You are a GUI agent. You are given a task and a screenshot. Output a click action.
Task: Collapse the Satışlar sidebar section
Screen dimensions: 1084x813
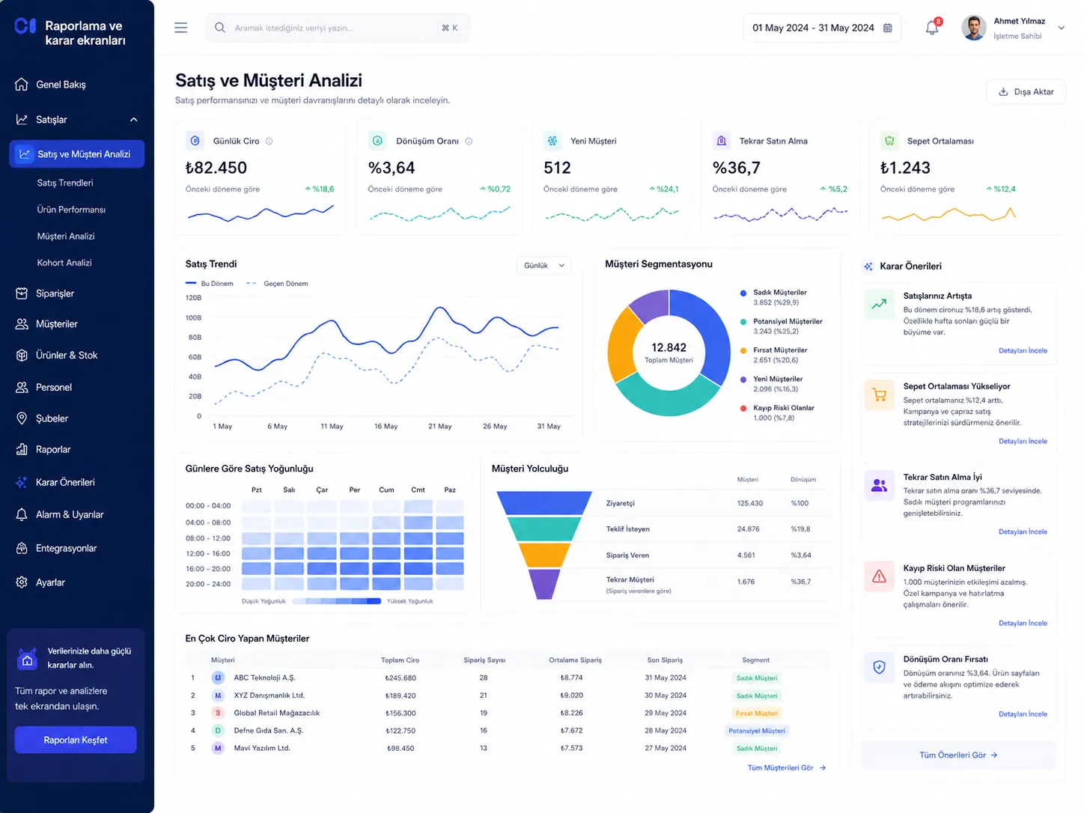134,120
